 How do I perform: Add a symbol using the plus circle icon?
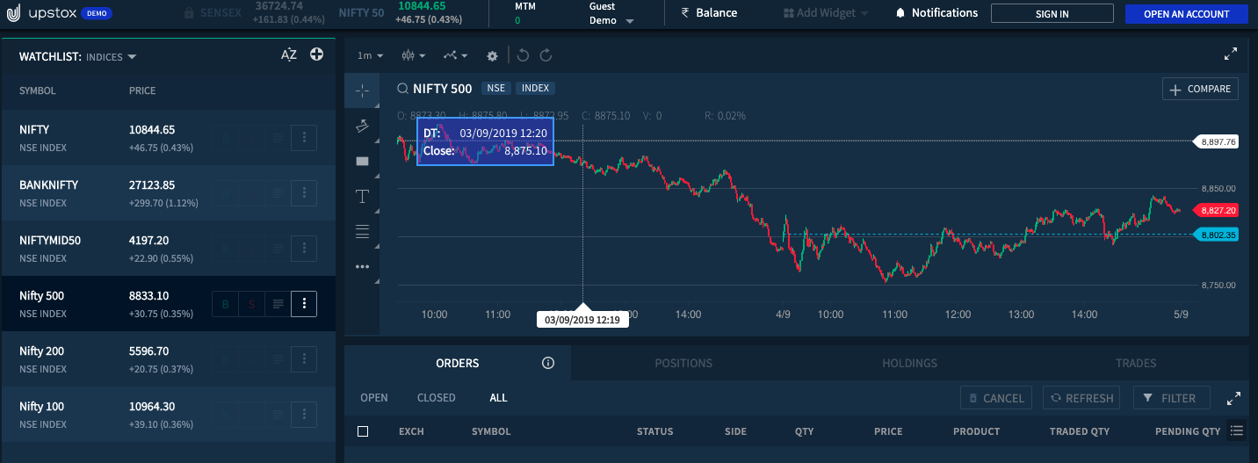coord(317,54)
